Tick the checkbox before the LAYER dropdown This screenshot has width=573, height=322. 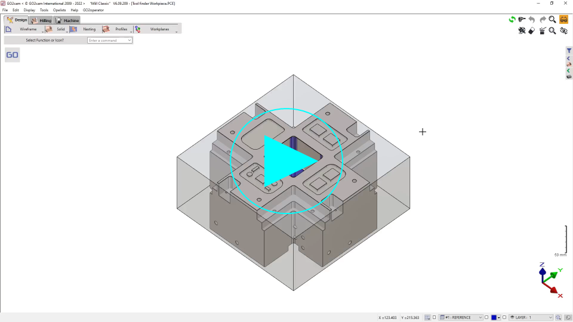point(504,318)
